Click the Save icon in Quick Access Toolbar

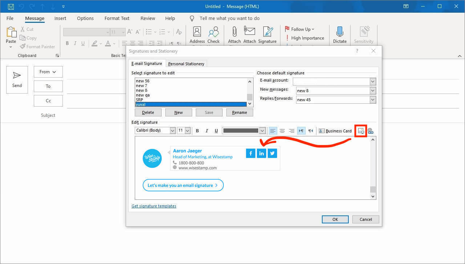pyautogui.click(x=11, y=7)
